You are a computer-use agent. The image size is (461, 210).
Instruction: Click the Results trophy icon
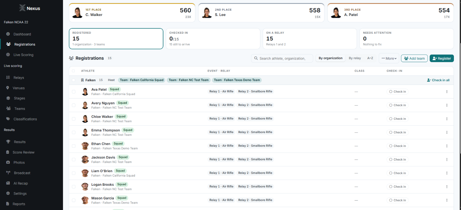(x=8, y=142)
